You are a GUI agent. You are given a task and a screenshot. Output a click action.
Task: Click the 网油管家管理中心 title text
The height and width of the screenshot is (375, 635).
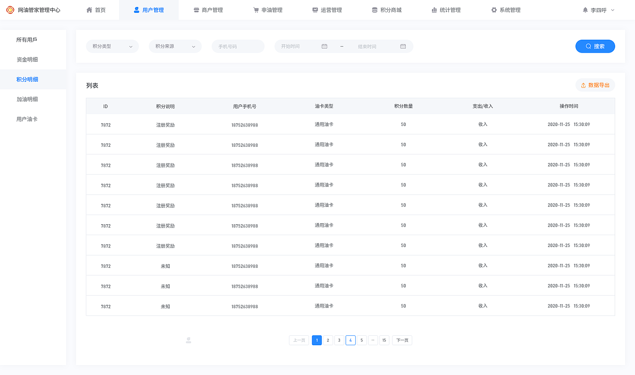[39, 10]
